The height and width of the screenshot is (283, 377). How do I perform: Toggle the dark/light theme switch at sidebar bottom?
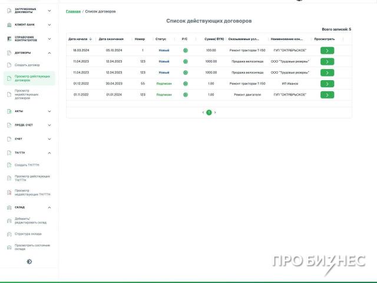[x=29, y=262]
